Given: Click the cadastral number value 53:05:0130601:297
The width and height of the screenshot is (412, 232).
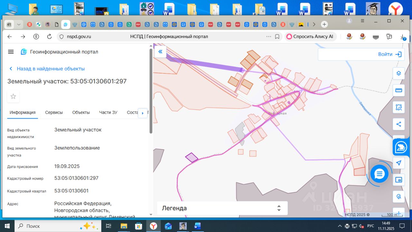Looking at the screenshot, I should point(76,178).
